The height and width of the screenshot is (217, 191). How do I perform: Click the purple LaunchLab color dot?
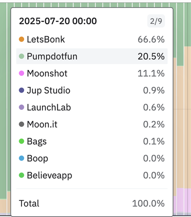coord(21,107)
